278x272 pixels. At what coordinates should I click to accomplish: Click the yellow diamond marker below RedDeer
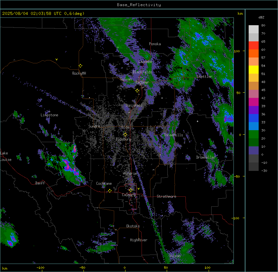coord(137,91)
